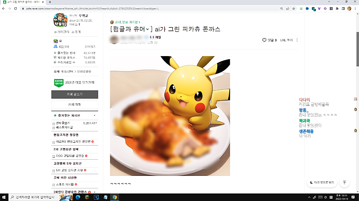Open the extensions puzzle piece menu
The width and height of the screenshot is (359, 201).
[x=337, y=9]
